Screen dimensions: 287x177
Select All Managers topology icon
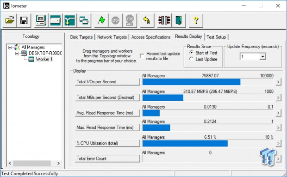[x=17, y=47]
